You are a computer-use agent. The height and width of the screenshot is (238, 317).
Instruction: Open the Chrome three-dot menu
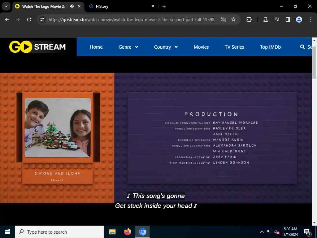pyautogui.click(x=310, y=20)
